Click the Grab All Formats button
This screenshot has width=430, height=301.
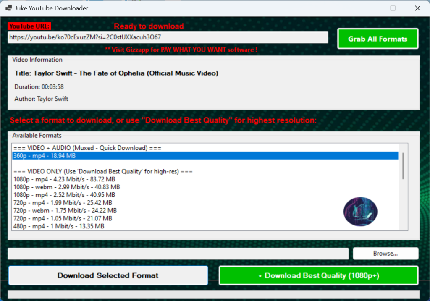point(378,39)
